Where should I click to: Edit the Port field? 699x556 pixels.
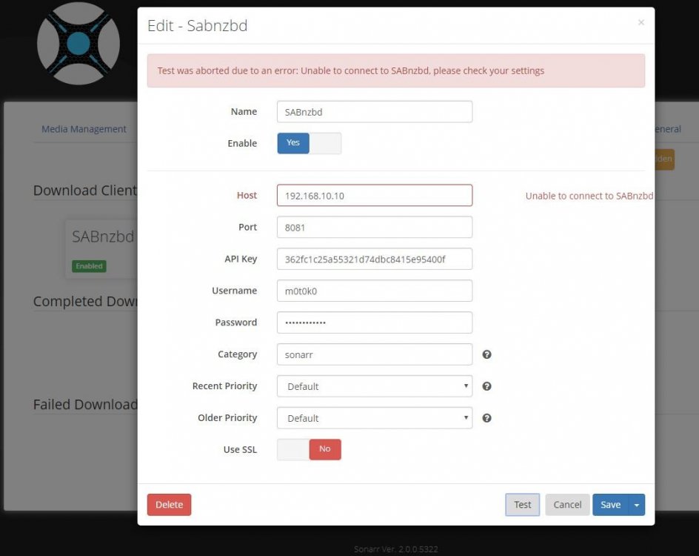[375, 227]
